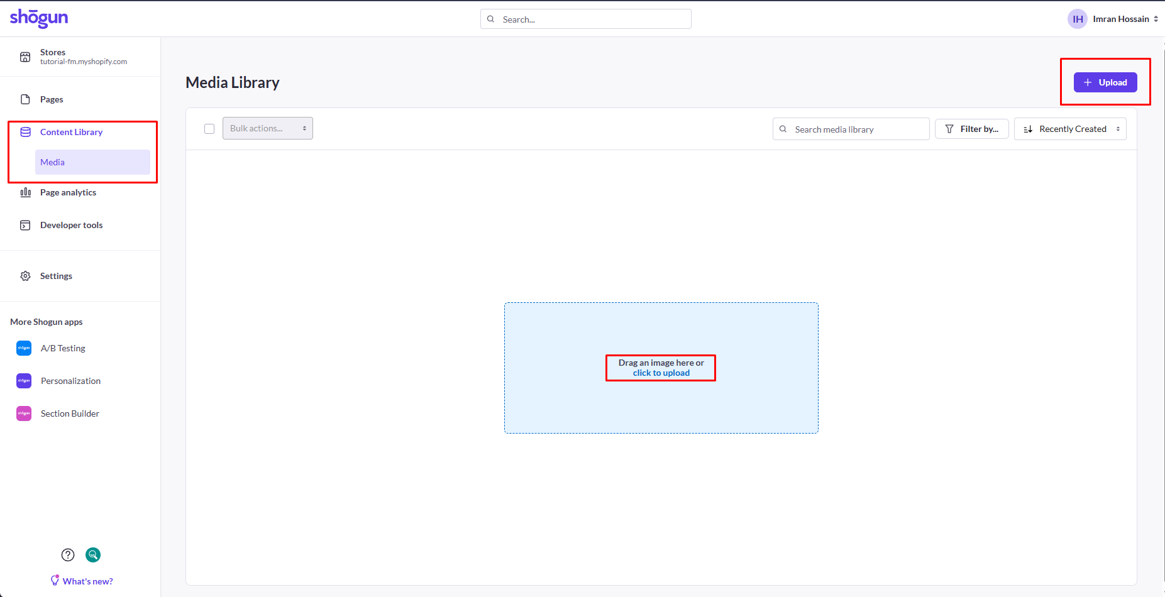Click the Shogun logo
Screen dimensions: 1165x597
coord(39,18)
